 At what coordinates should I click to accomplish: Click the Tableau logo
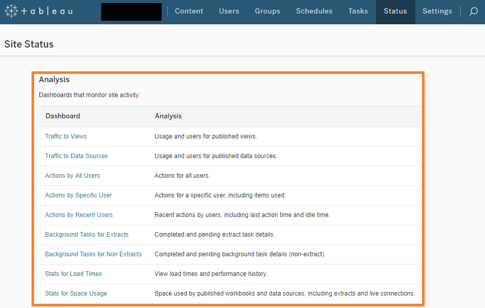39,11
